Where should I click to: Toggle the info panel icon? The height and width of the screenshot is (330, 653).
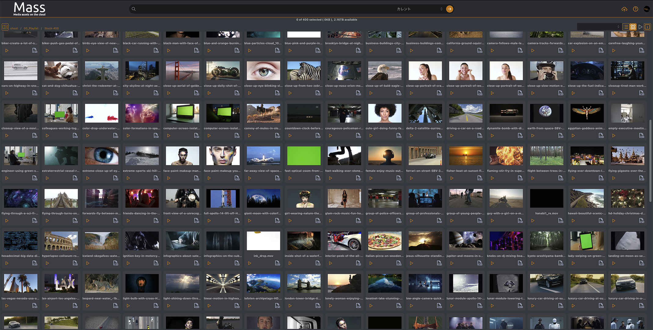(647, 27)
